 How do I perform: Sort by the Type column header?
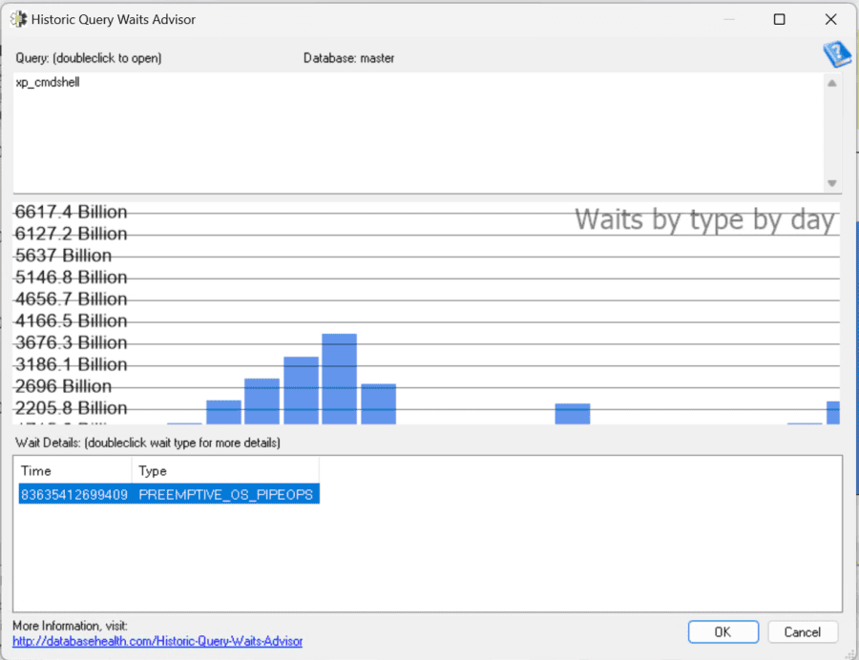click(x=225, y=470)
